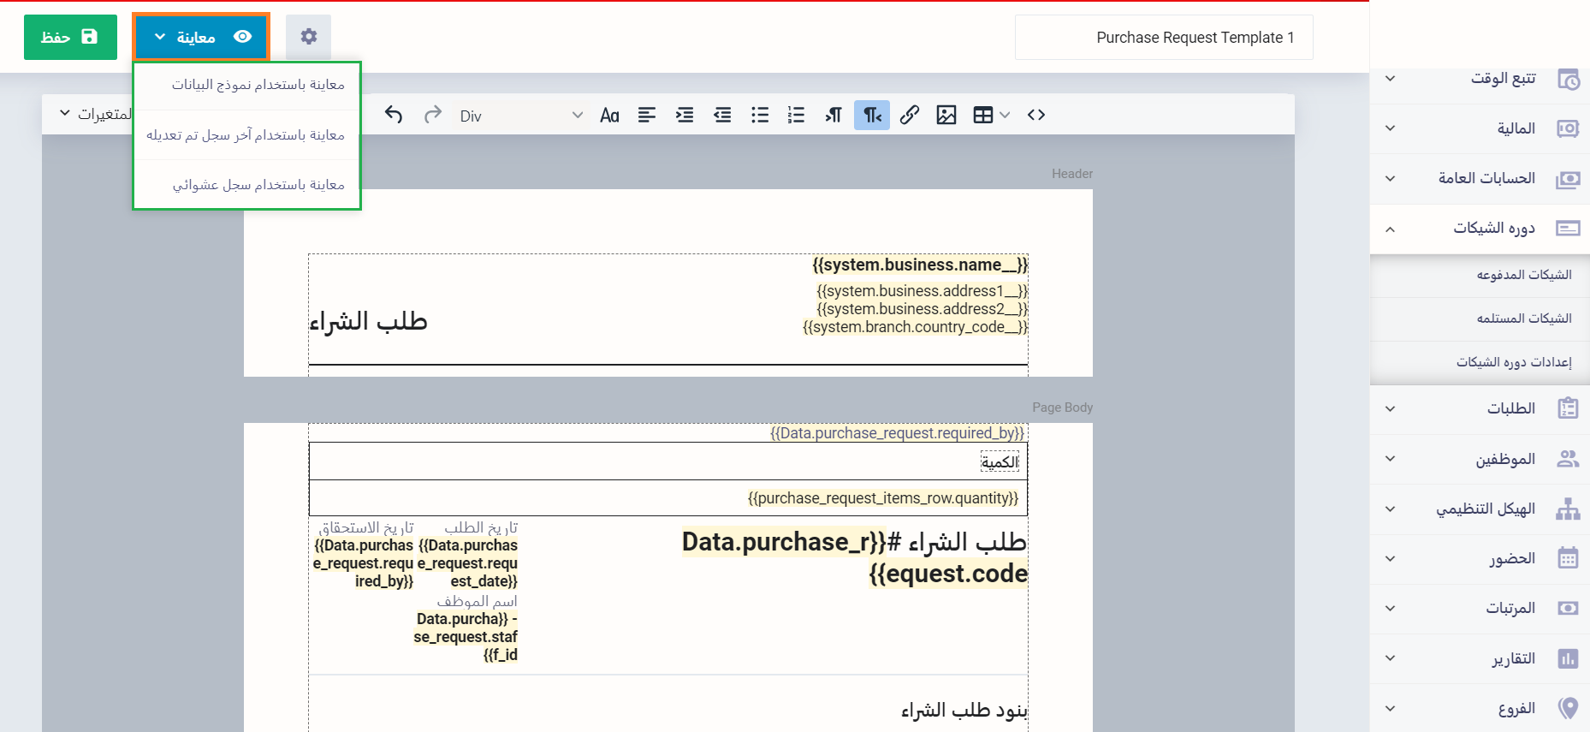1590x732 pixels.
Task: Insert an image using the picture icon
Action: (x=946, y=115)
